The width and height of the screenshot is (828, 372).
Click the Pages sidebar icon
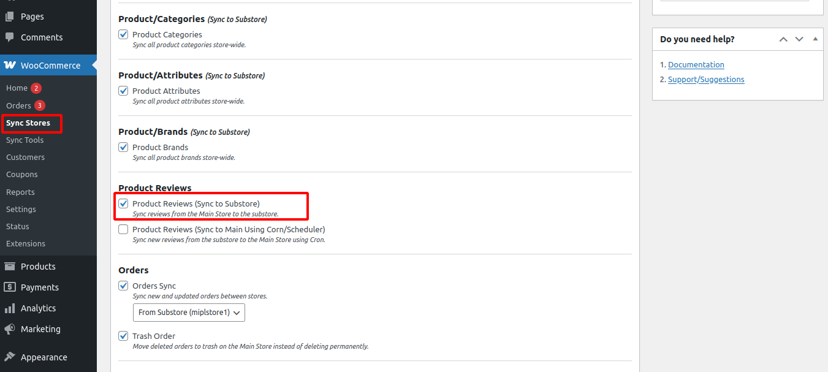click(10, 17)
